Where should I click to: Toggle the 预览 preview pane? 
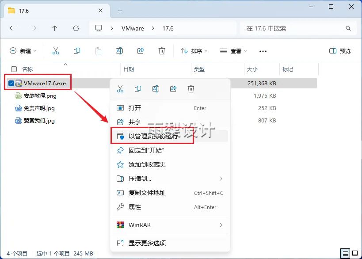pyautogui.click(x=339, y=51)
